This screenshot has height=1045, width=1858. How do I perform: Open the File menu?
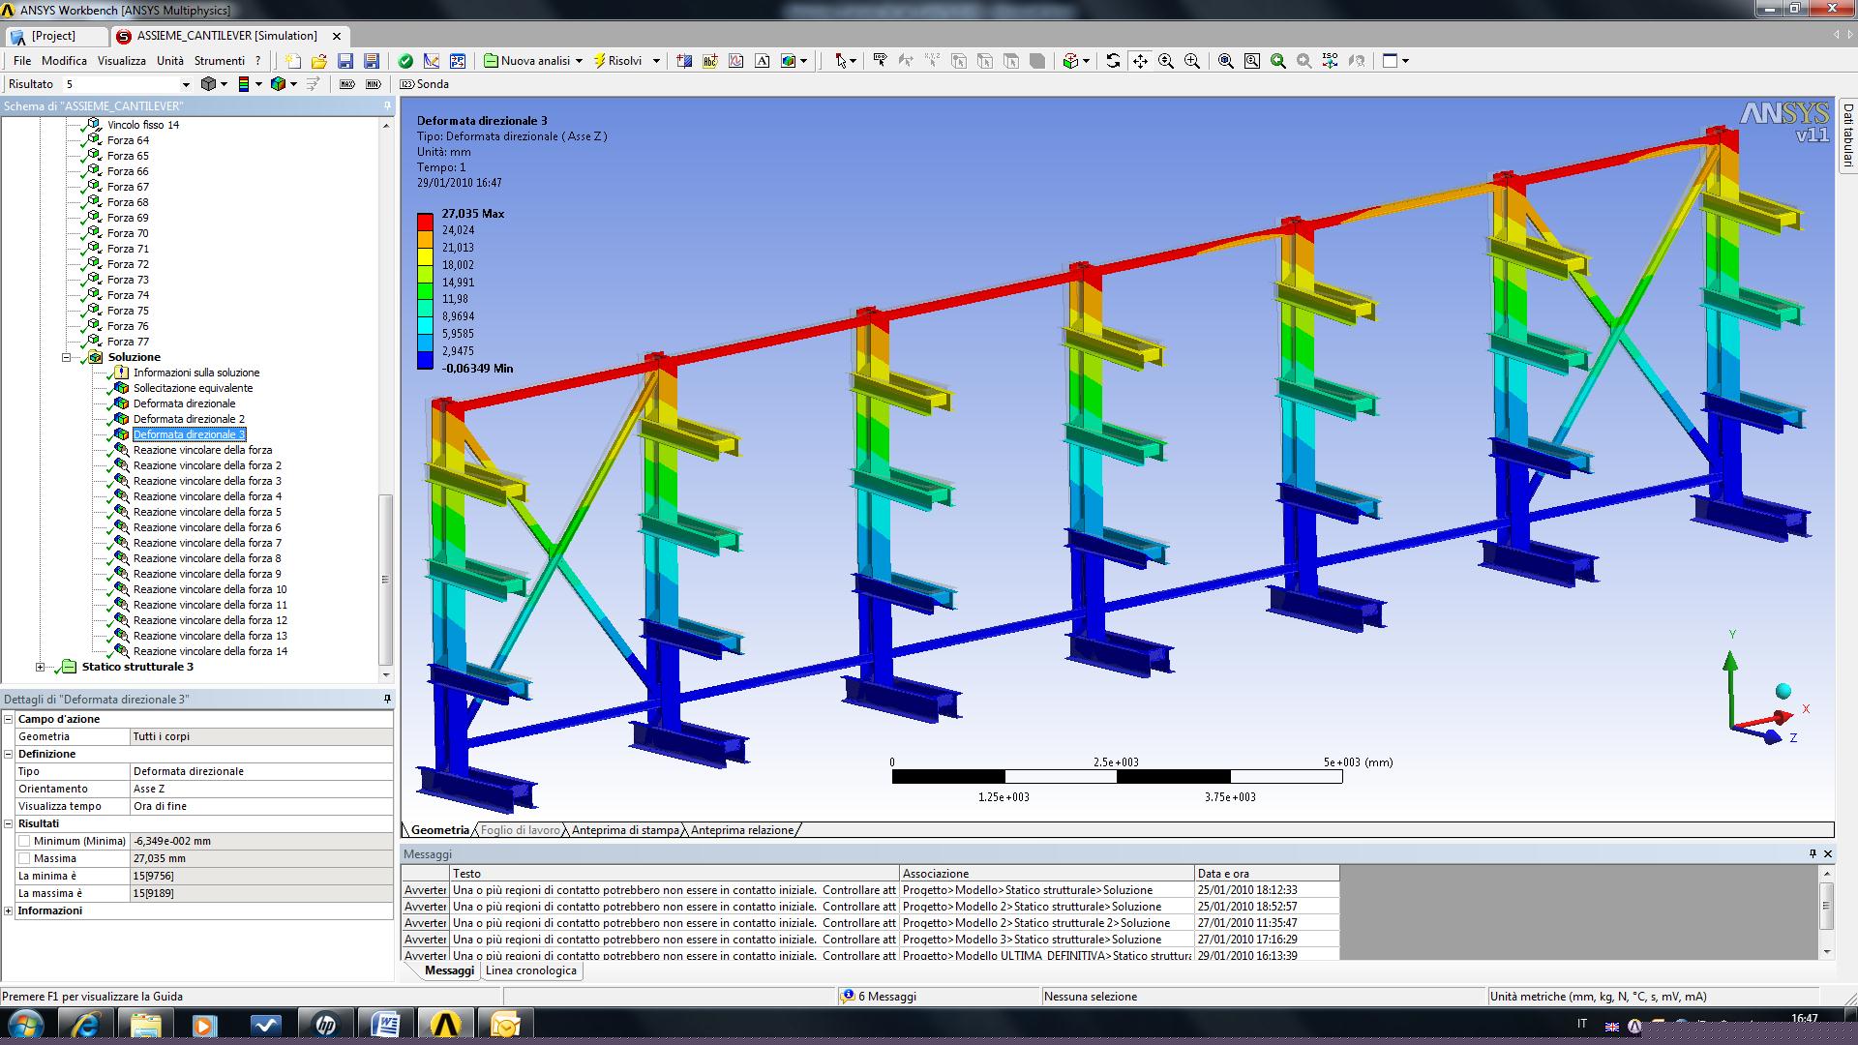pyautogui.click(x=22, y=60)
